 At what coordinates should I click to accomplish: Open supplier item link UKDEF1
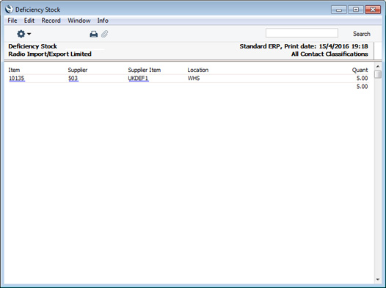coord(139,79)
